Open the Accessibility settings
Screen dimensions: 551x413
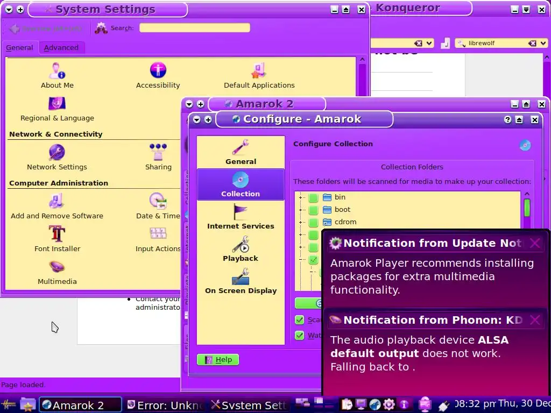(x=158, y=75)
